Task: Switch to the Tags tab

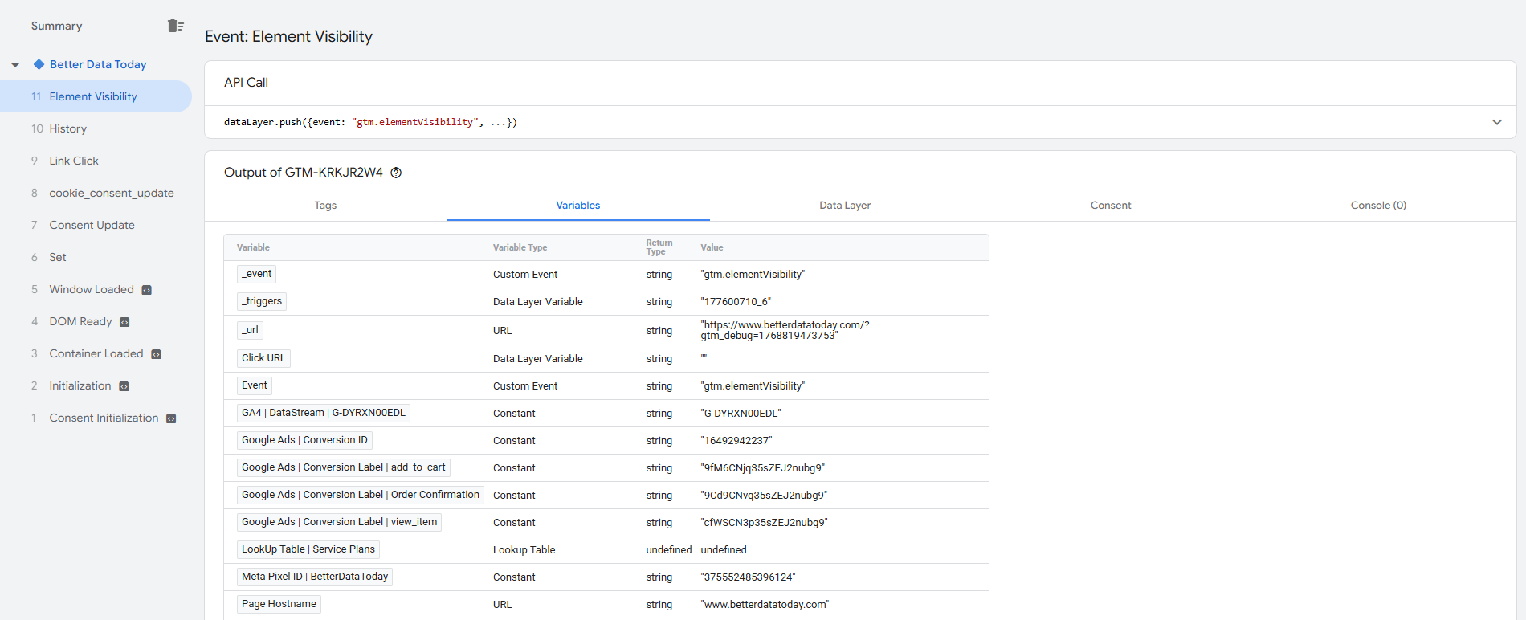Action: point(325,206)
